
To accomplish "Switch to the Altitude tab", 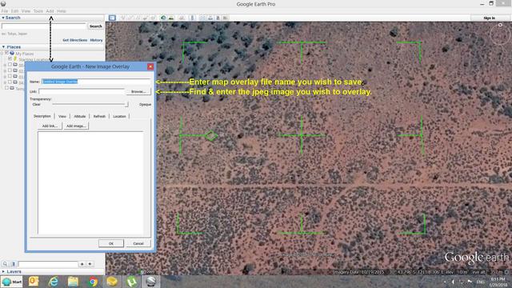I will coord(80,116).
